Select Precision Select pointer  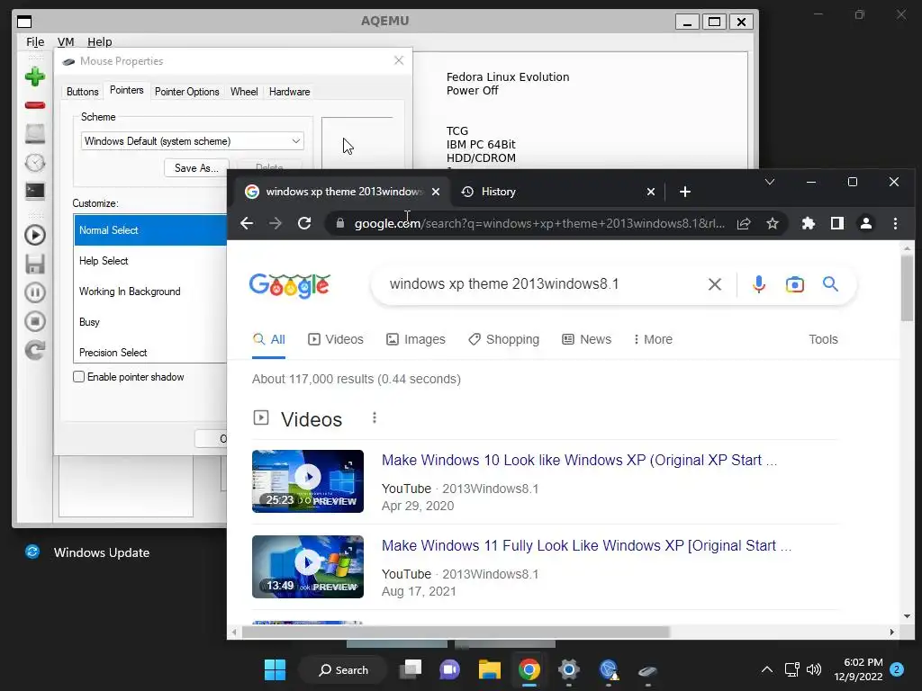pyautogui.click(x=150, y=352)
